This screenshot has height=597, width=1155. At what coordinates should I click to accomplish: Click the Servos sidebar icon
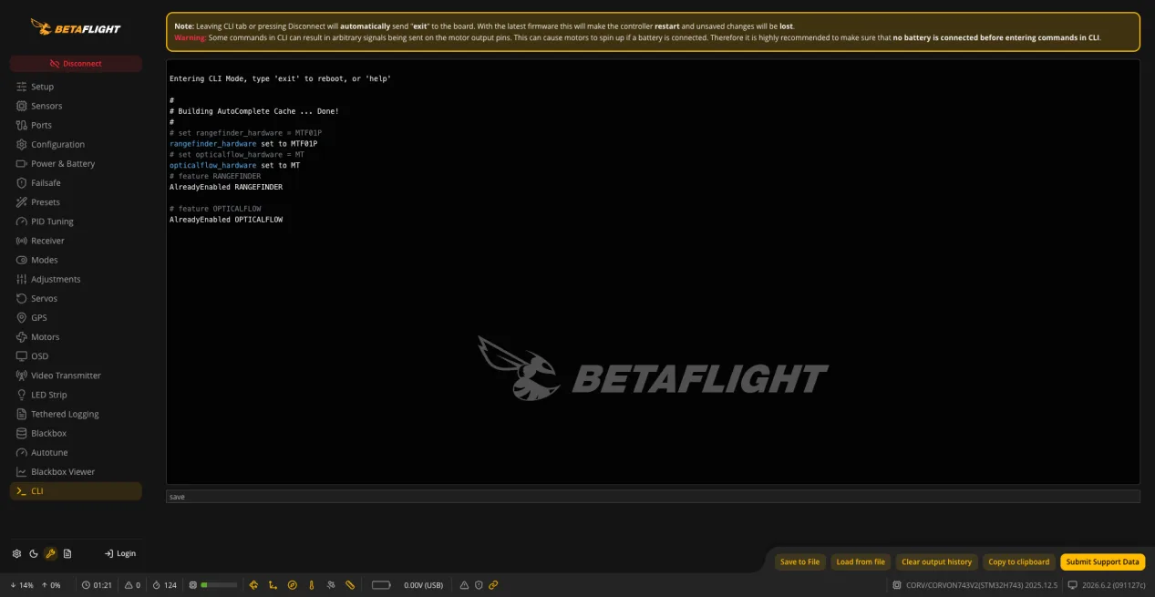[22, 298]
